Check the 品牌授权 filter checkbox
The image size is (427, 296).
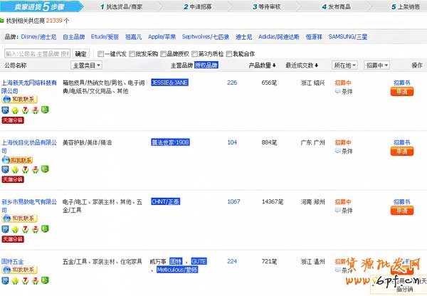coord(164,53)
